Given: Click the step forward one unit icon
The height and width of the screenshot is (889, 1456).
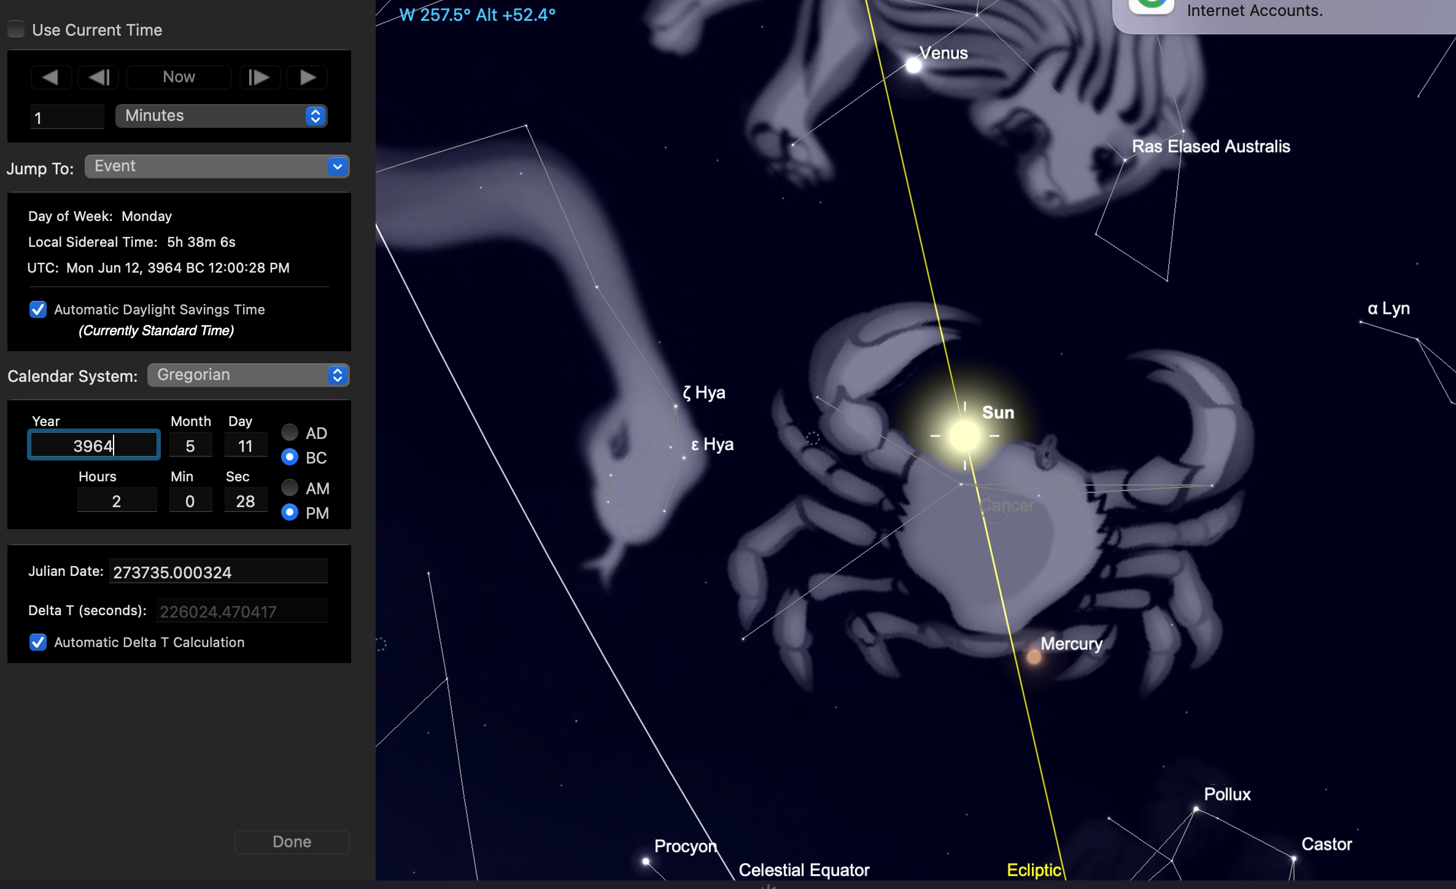Looking at the screenshot, I should (x=259, y=77).
